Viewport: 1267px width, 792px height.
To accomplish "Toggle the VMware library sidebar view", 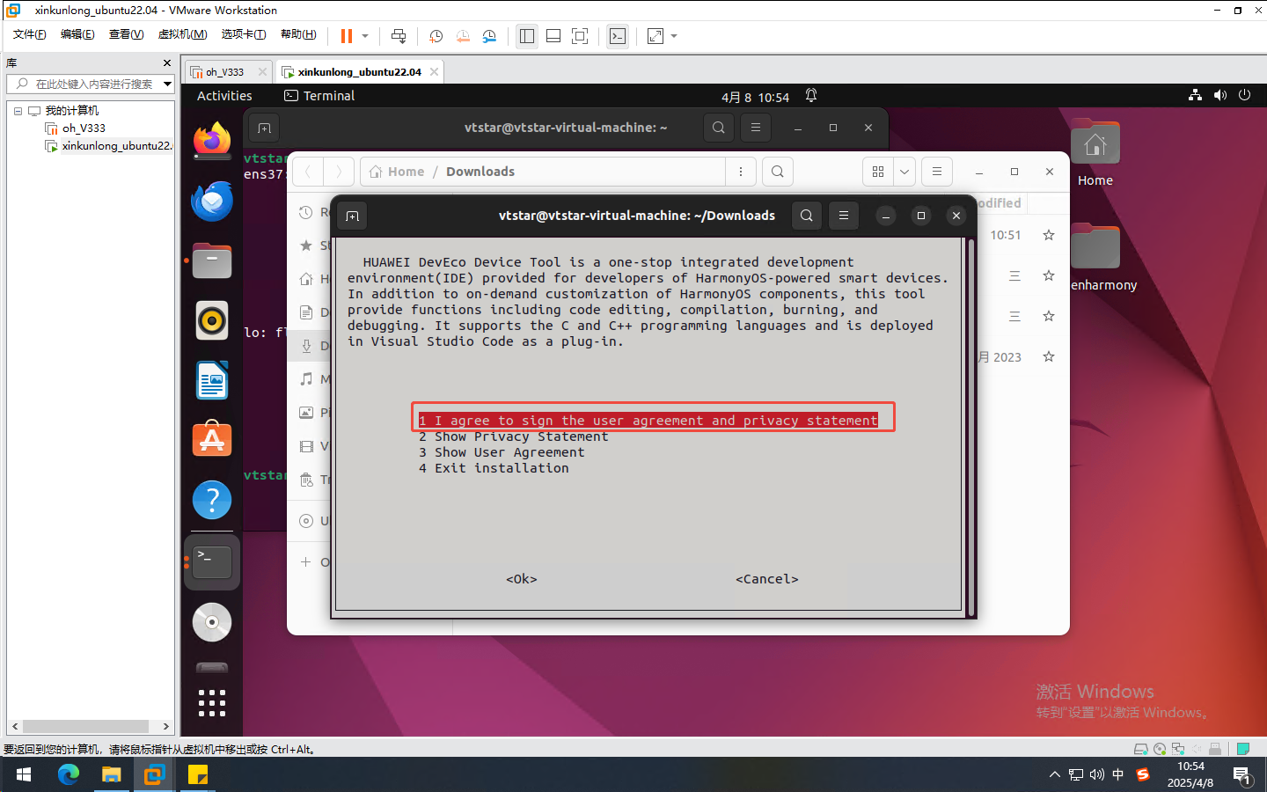I will (x=527, y=36).
